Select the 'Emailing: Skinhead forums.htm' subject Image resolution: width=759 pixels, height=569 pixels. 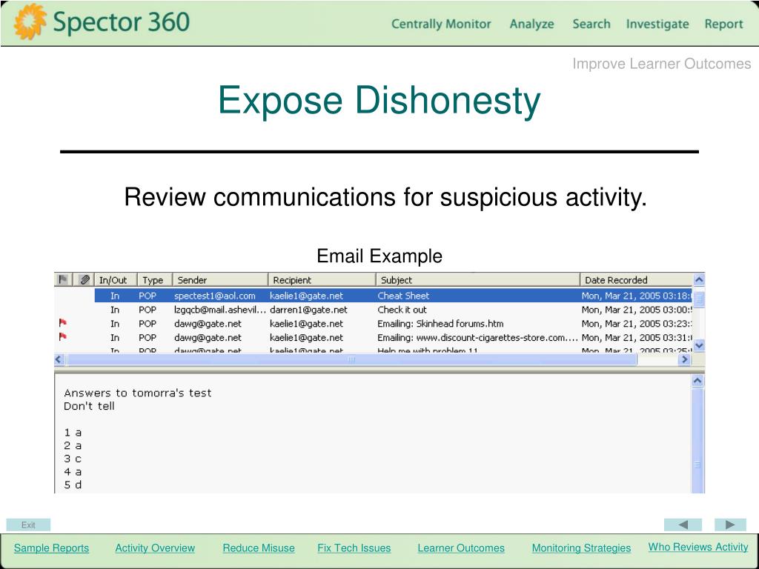coord(440,324)
